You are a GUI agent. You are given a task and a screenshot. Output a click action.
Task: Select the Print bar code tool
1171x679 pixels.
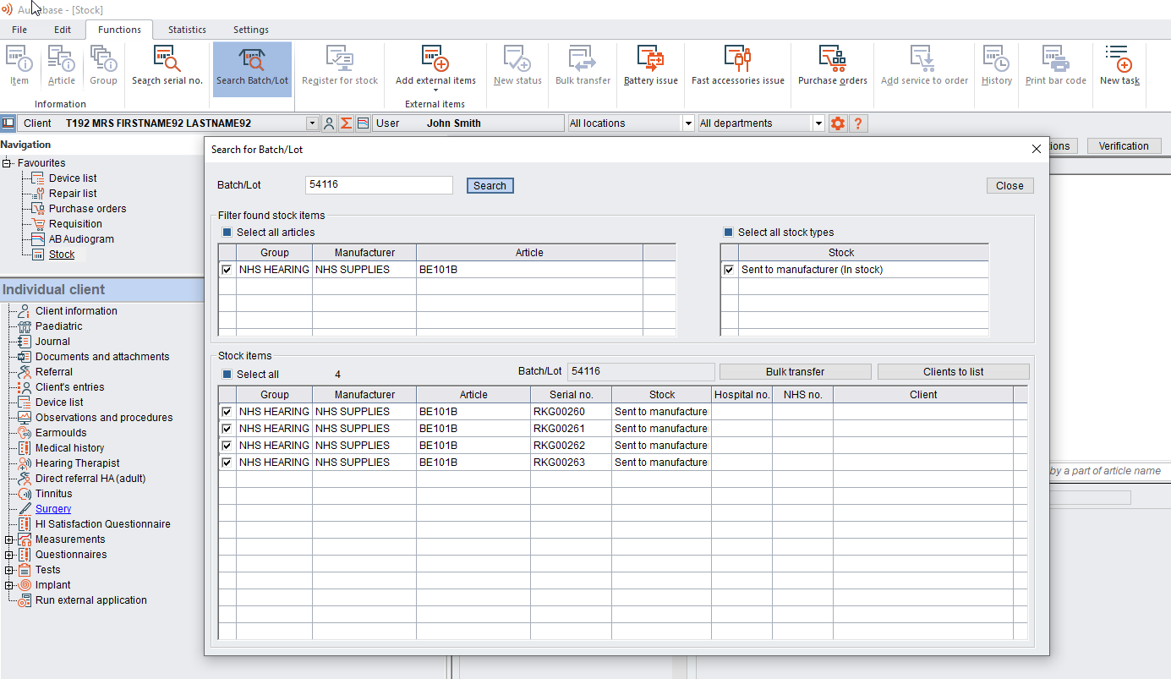[1055, 66]
